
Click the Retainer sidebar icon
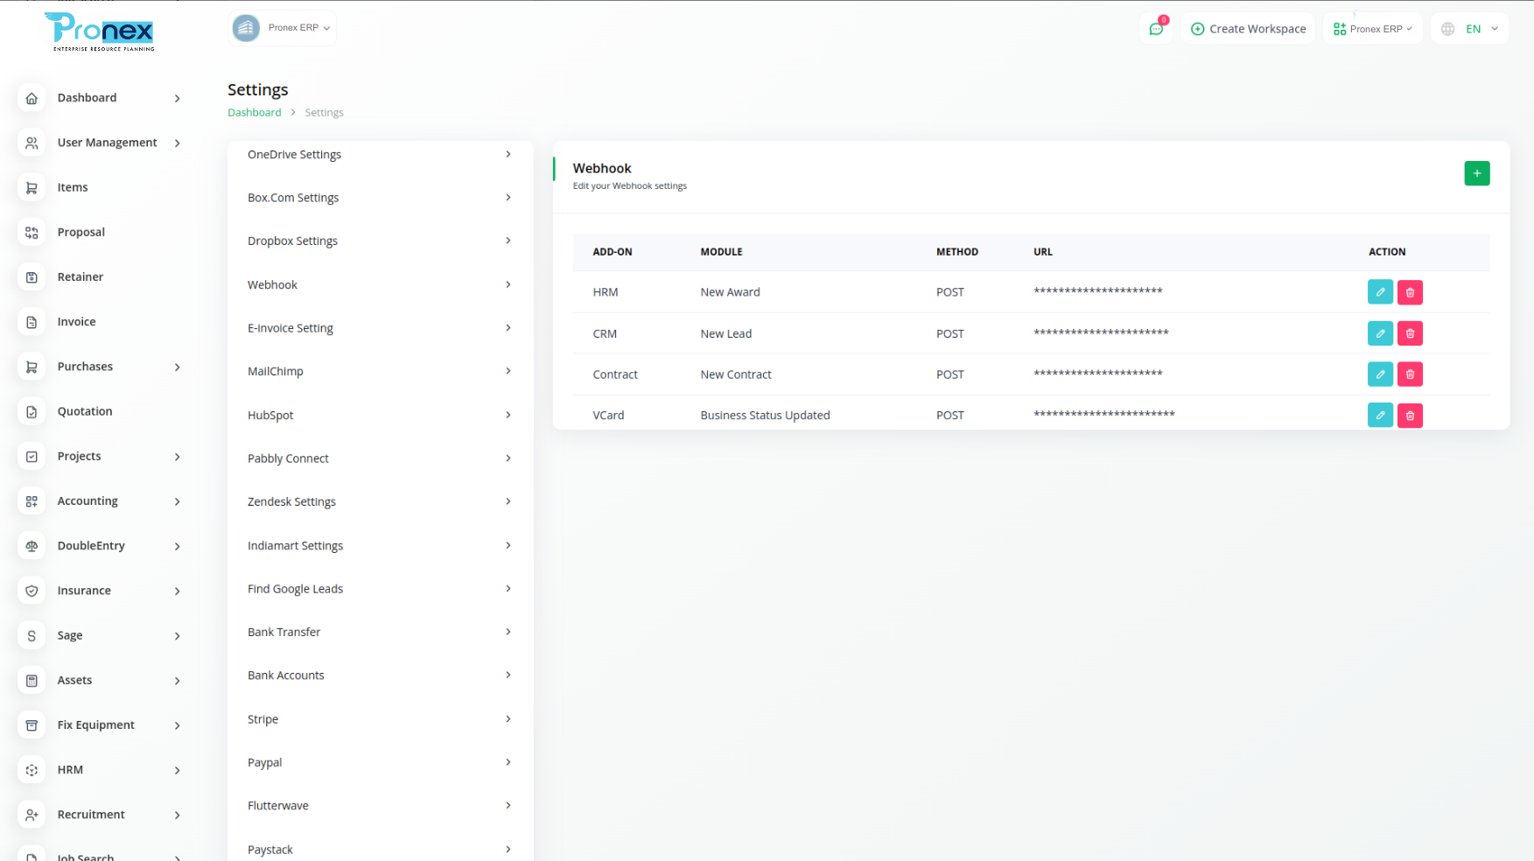(32, 277)
